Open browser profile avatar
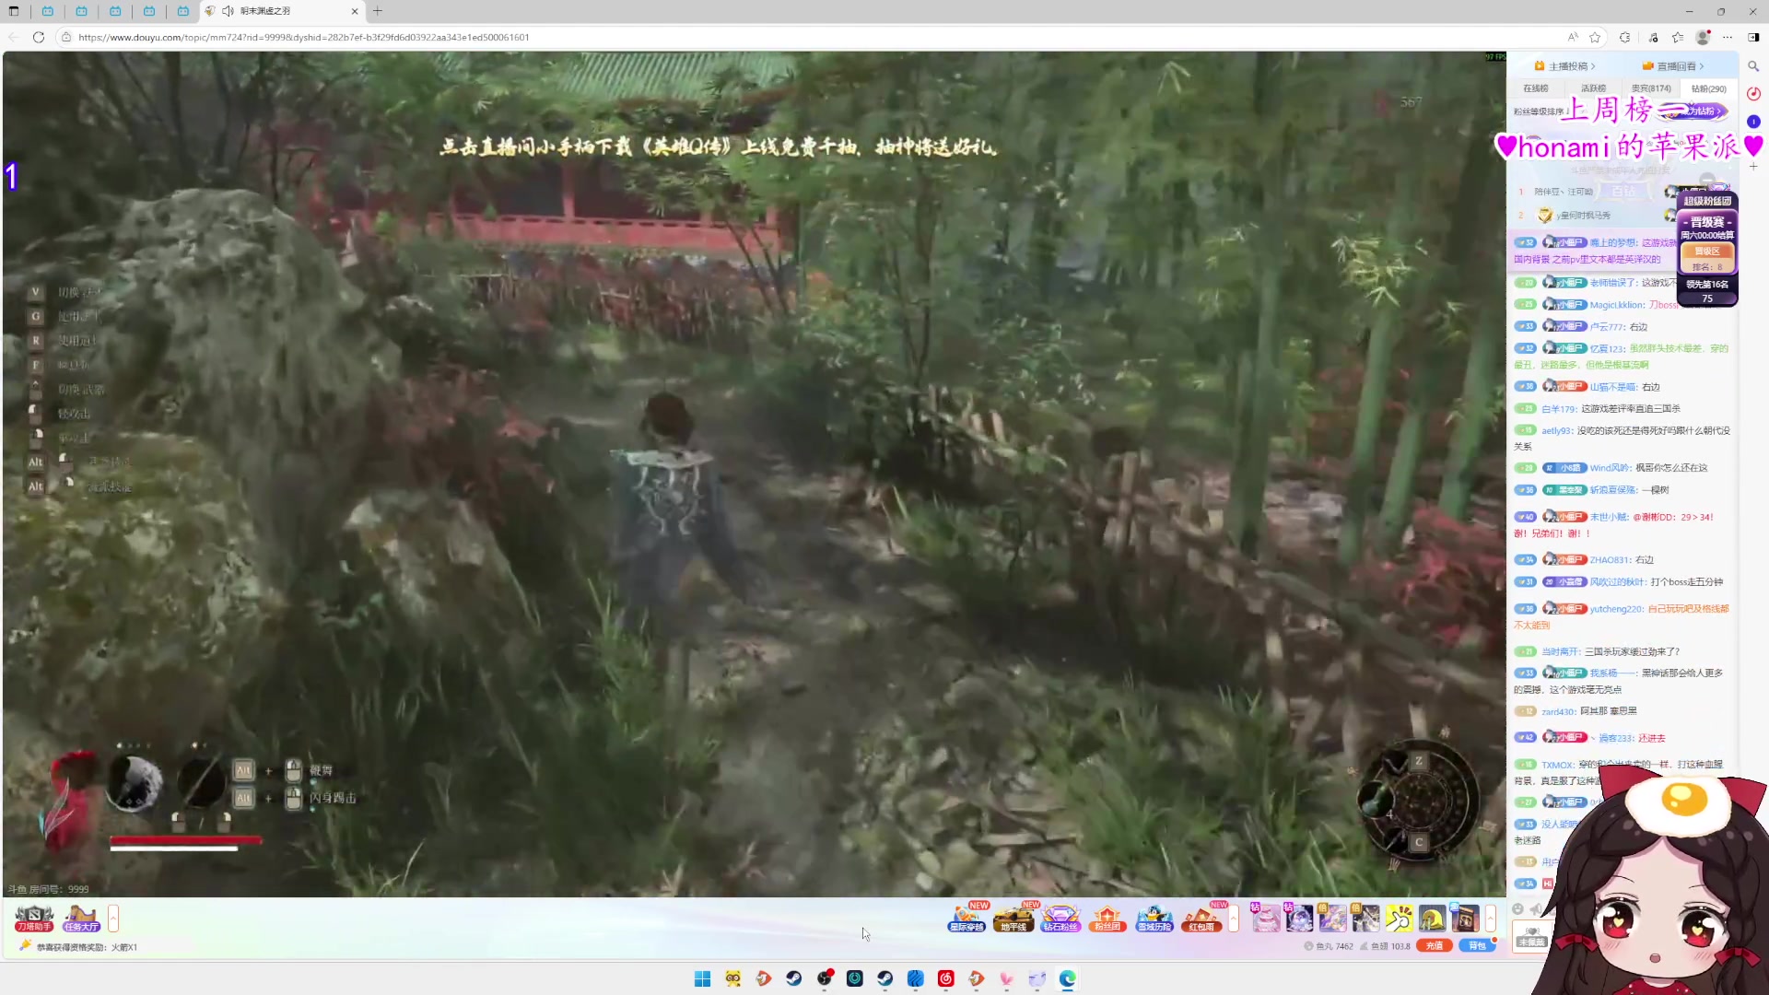 (1703, 37)
